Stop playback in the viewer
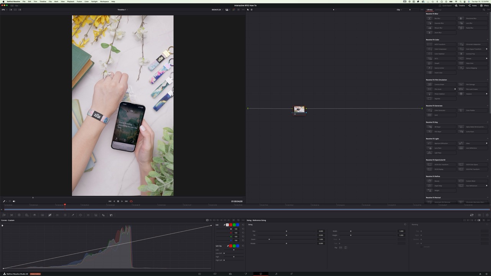491x276 pixels. click(118, 201)
